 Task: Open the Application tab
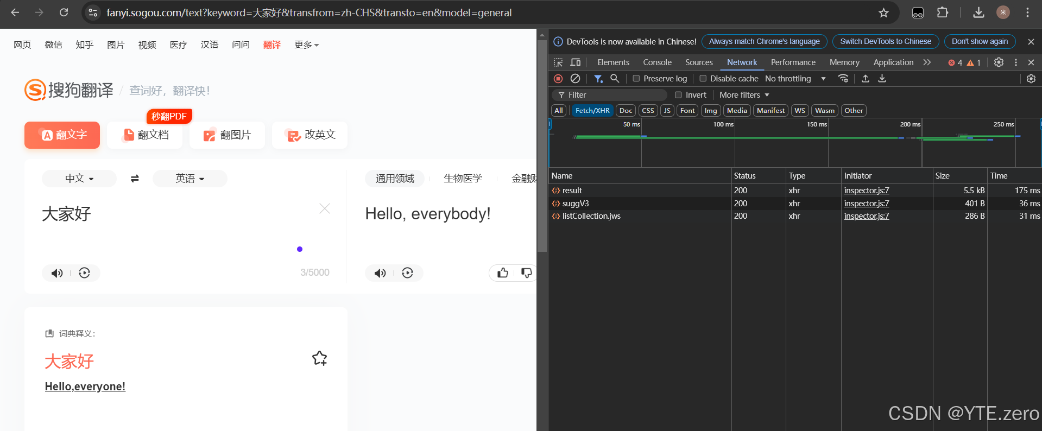click(x=893, y=62)
